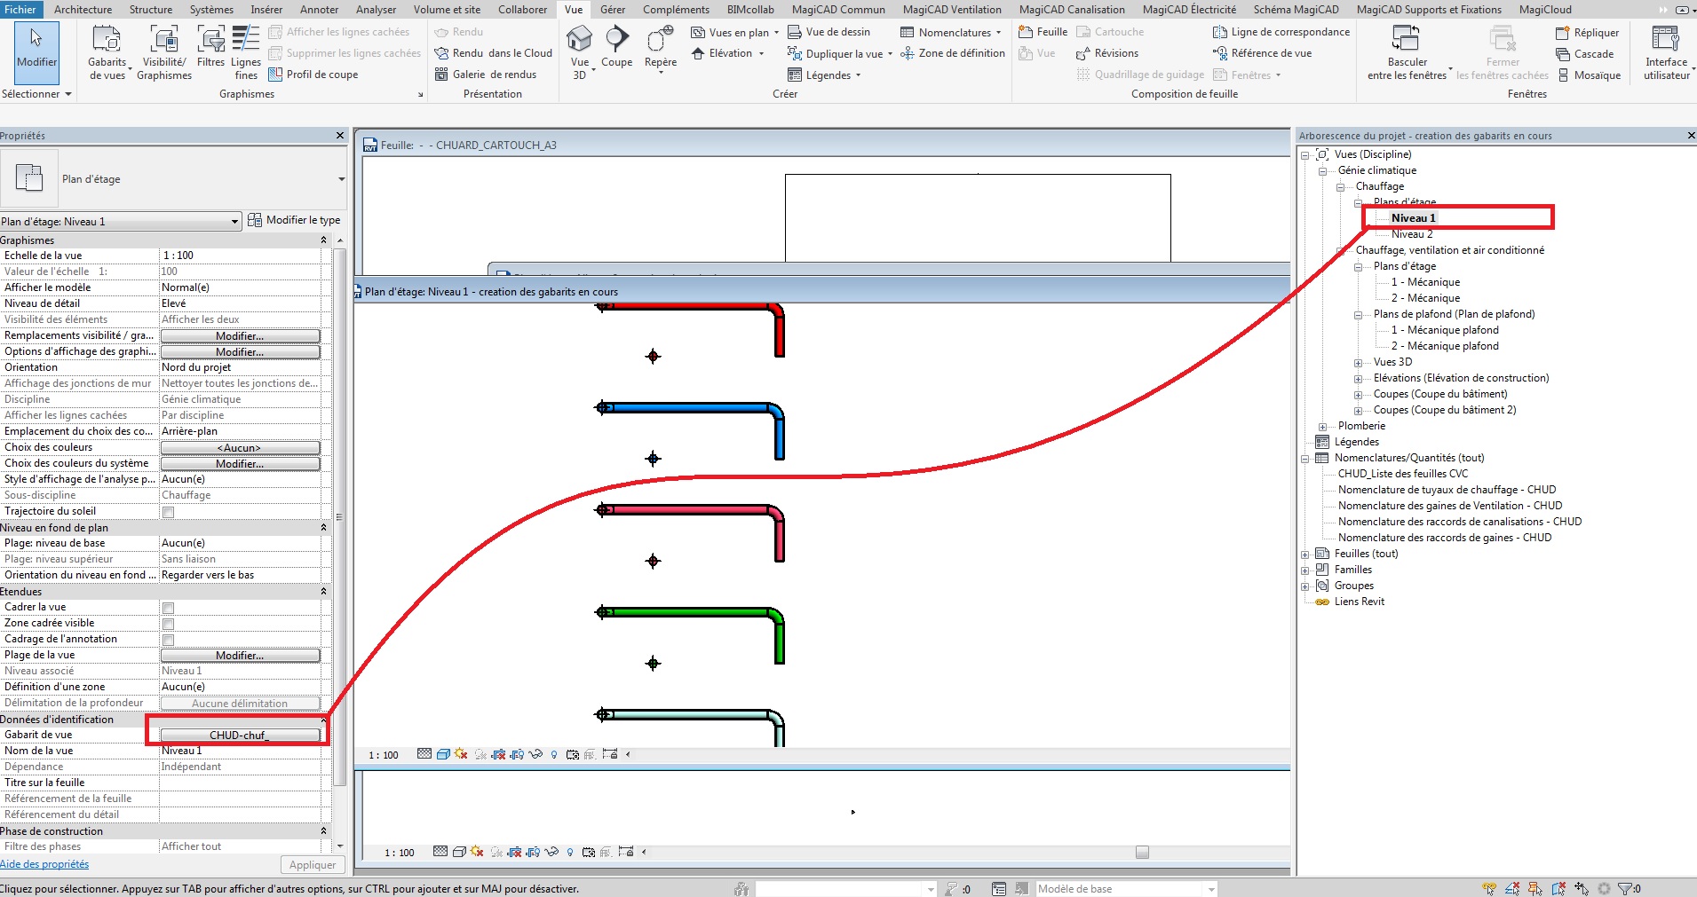Enable the Trajectoire du soleil checkbox
Image resolution: width=1697 pixels, height=897 pixels.
click(168, 511)
